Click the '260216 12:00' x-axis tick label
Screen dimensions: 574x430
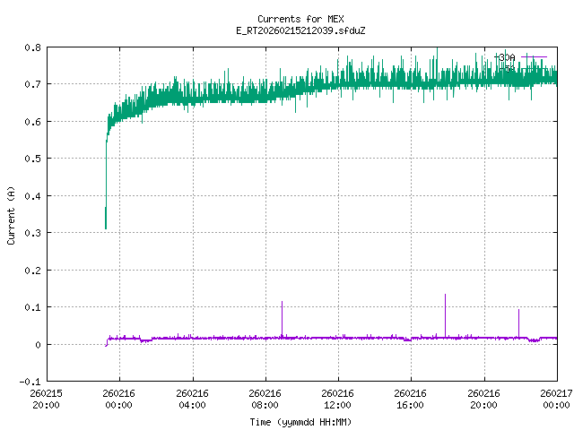tap(337, 398)
